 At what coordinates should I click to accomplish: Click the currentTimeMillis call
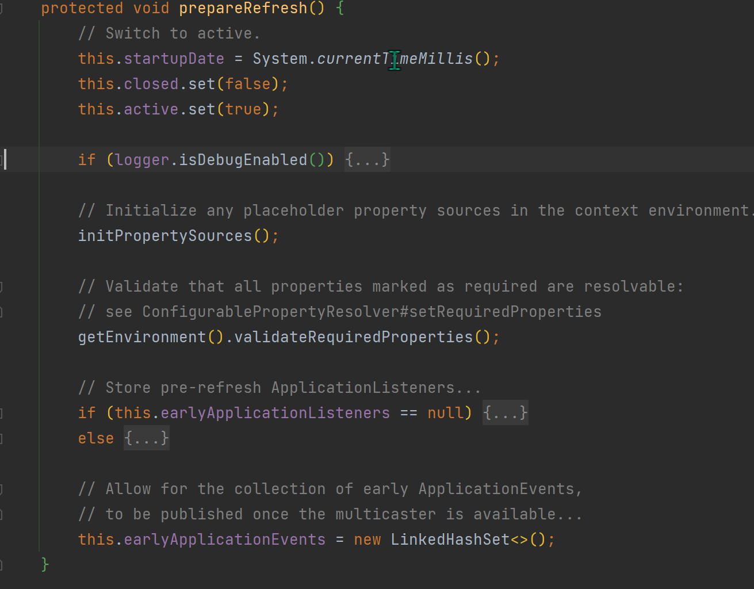pos(395,59)
